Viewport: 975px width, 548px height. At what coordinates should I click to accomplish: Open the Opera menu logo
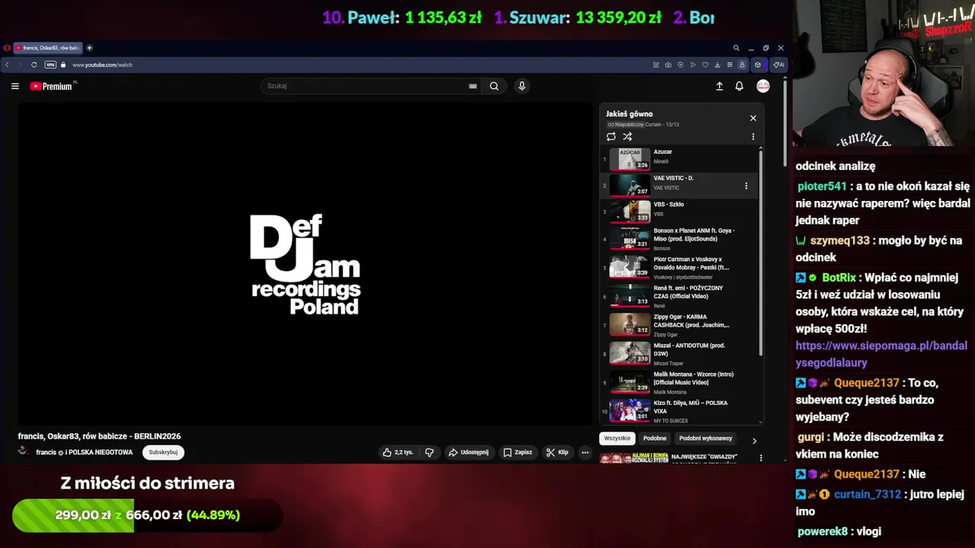point(7,48)
